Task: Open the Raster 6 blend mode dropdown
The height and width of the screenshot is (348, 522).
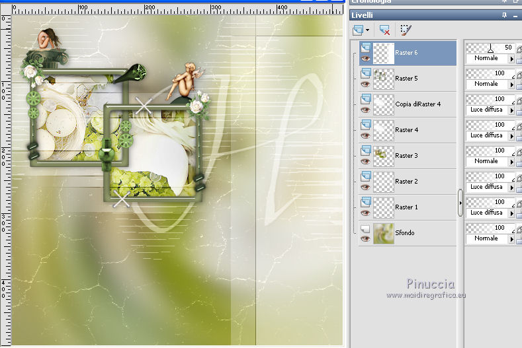Action: 511,59
